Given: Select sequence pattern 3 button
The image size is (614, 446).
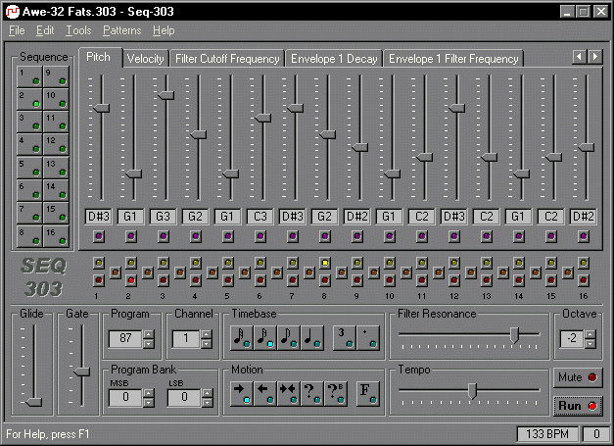Looking at the screenshot, I should click(x=29, y=122).
